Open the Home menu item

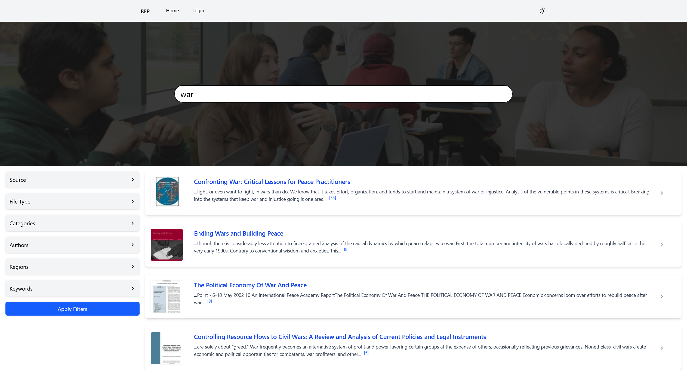[172, 11]
